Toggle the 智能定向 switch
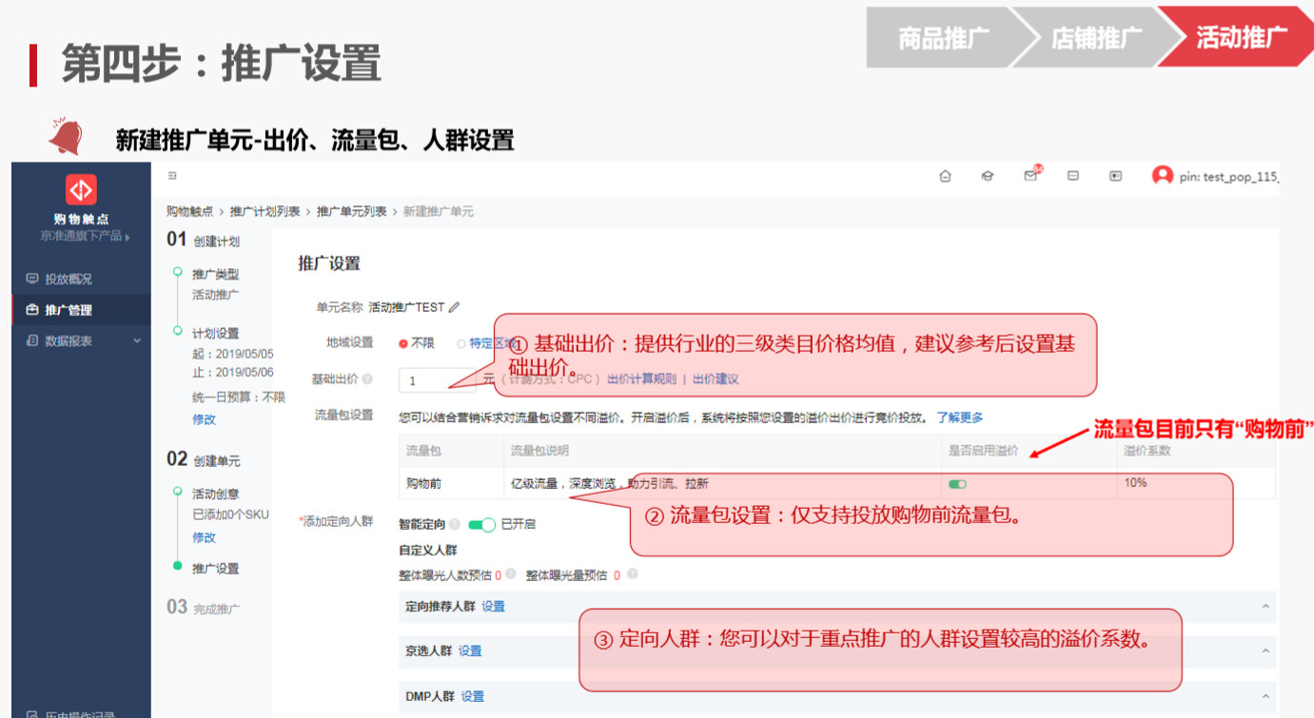 point(481,525)
